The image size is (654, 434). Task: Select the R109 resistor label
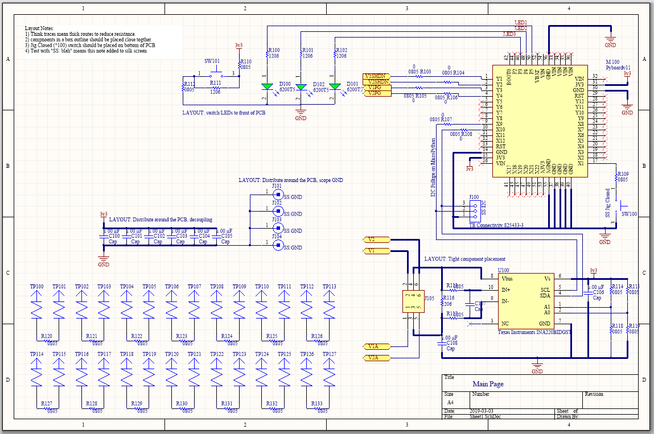tap(623, 174)
